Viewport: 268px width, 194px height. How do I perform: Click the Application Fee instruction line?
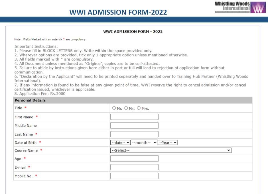(x=40, y=93)
